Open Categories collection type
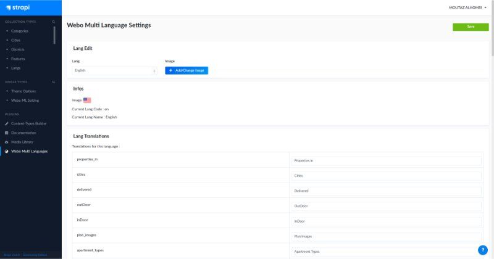Screen dimensions: 494x259 click(x=20, y=31)
